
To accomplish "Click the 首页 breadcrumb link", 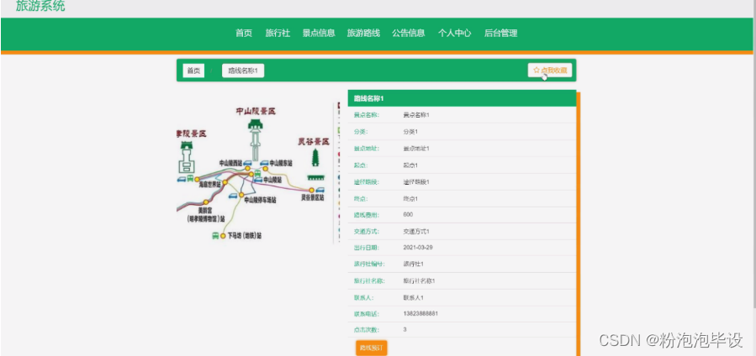I will [x=193, y=71].
